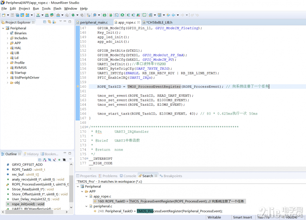Close the app_rope.c editor tab
This screenshot has width=306, height=220.
[139, 23]
